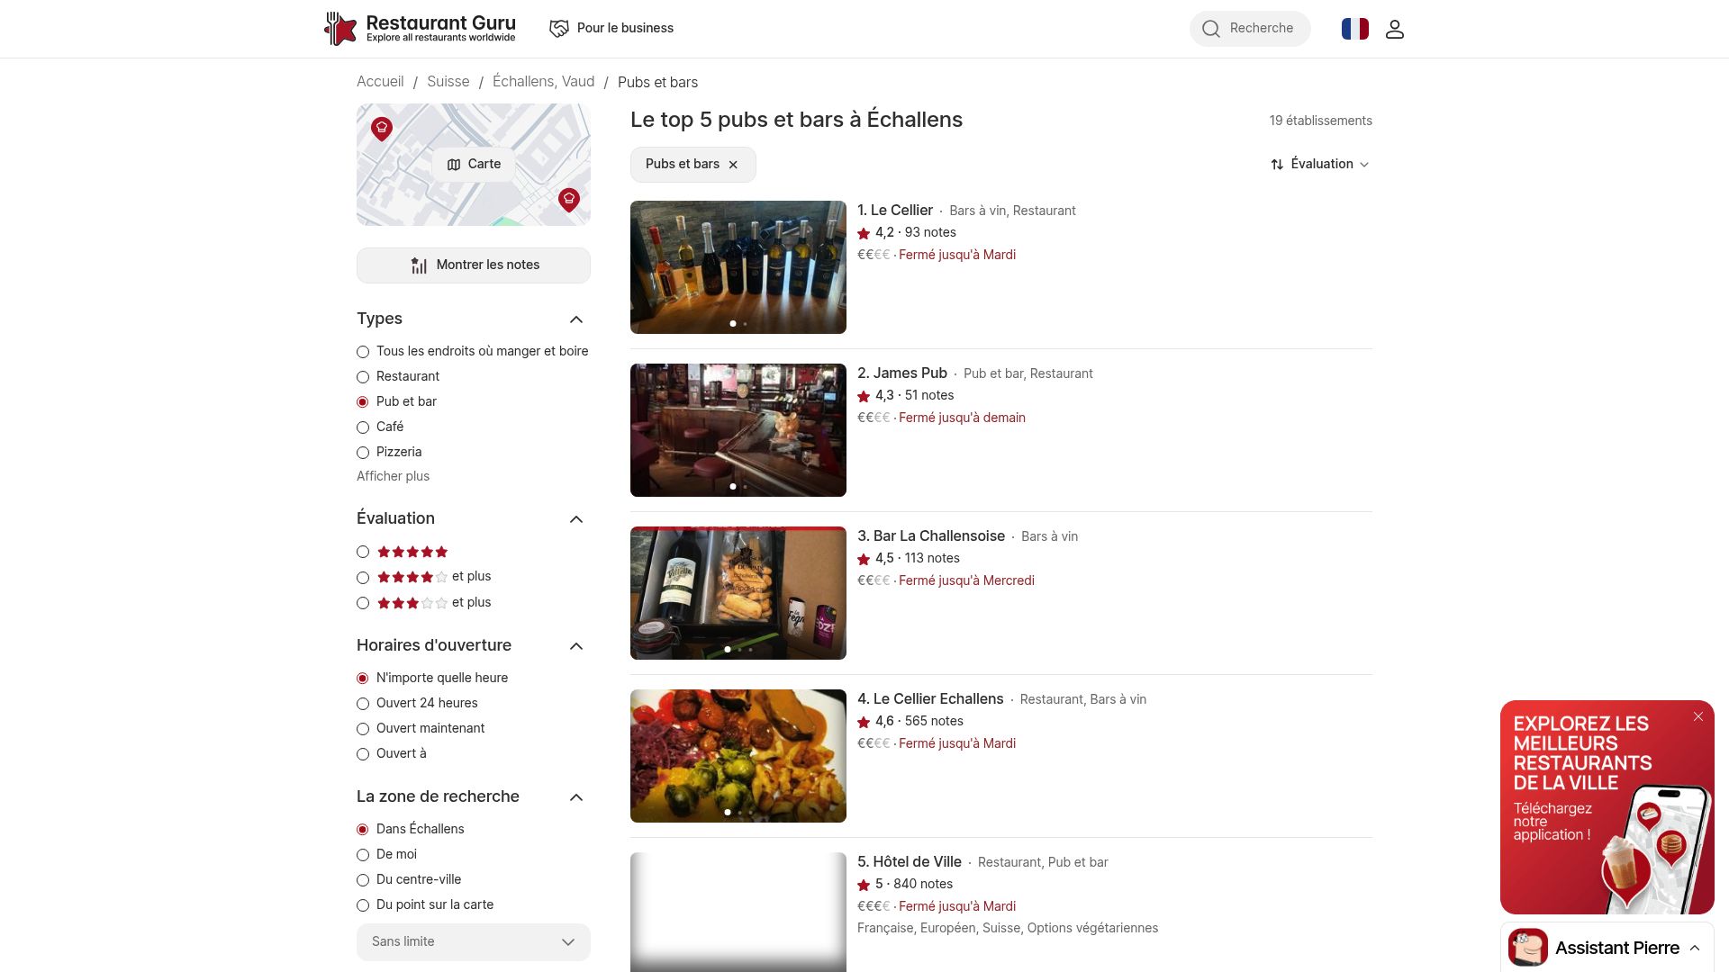
Task: Open the Sans limite distance dropdown
Action: [x=473, y=941]
